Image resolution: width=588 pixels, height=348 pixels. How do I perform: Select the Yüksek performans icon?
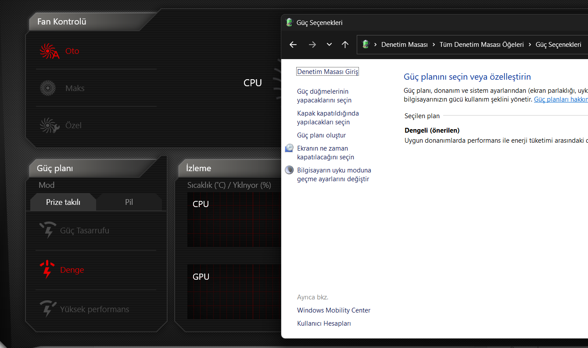point(47,309)
